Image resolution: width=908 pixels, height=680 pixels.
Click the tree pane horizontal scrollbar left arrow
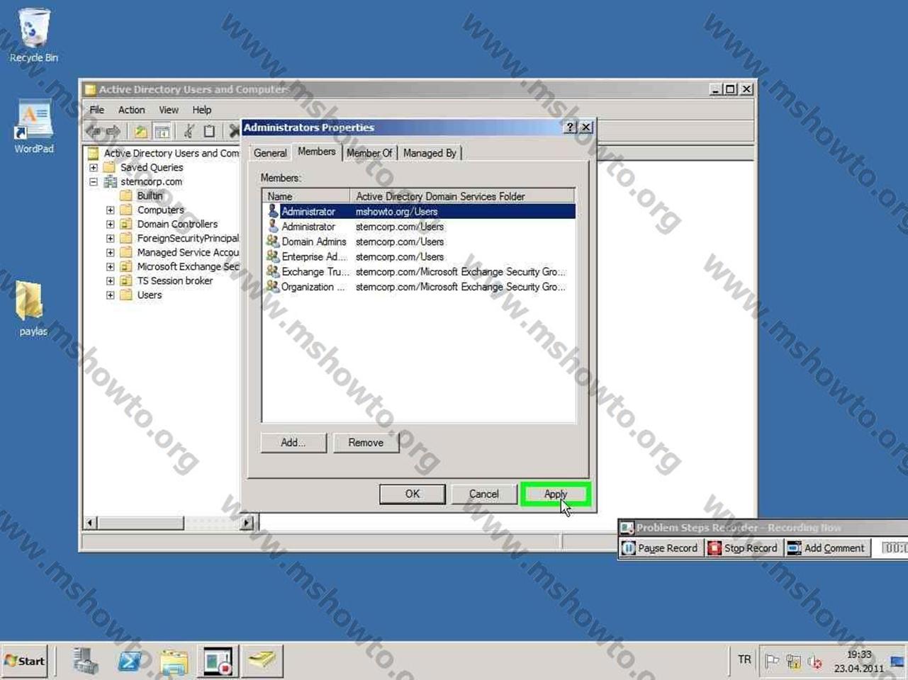pyautogui.click(x=90, y=523)
